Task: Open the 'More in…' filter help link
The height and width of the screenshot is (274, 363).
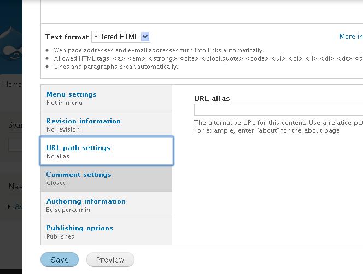Action: [351, 37]
